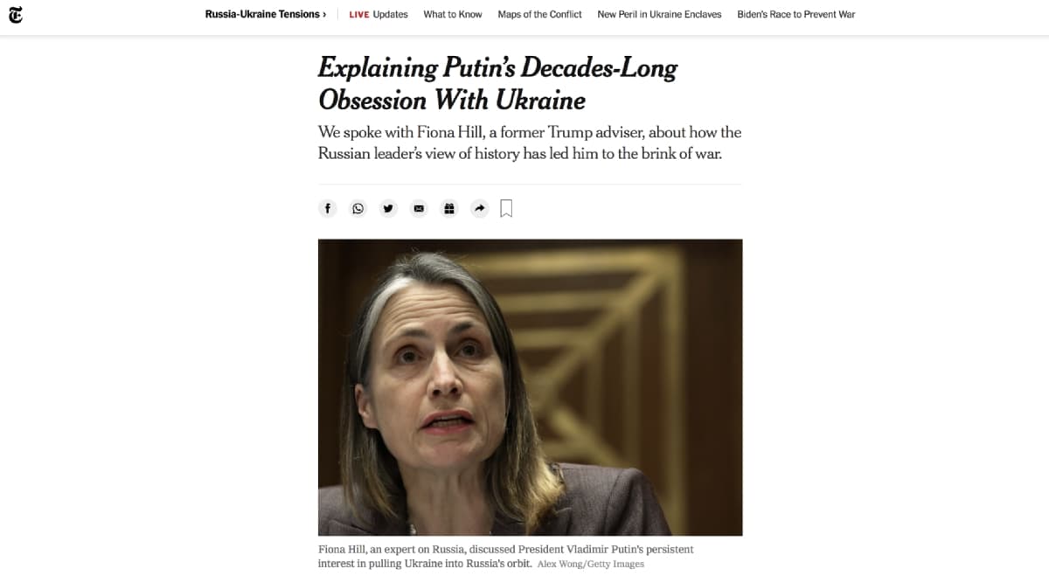
Task: Toggle the bookmark save icon
Action: 506,208
